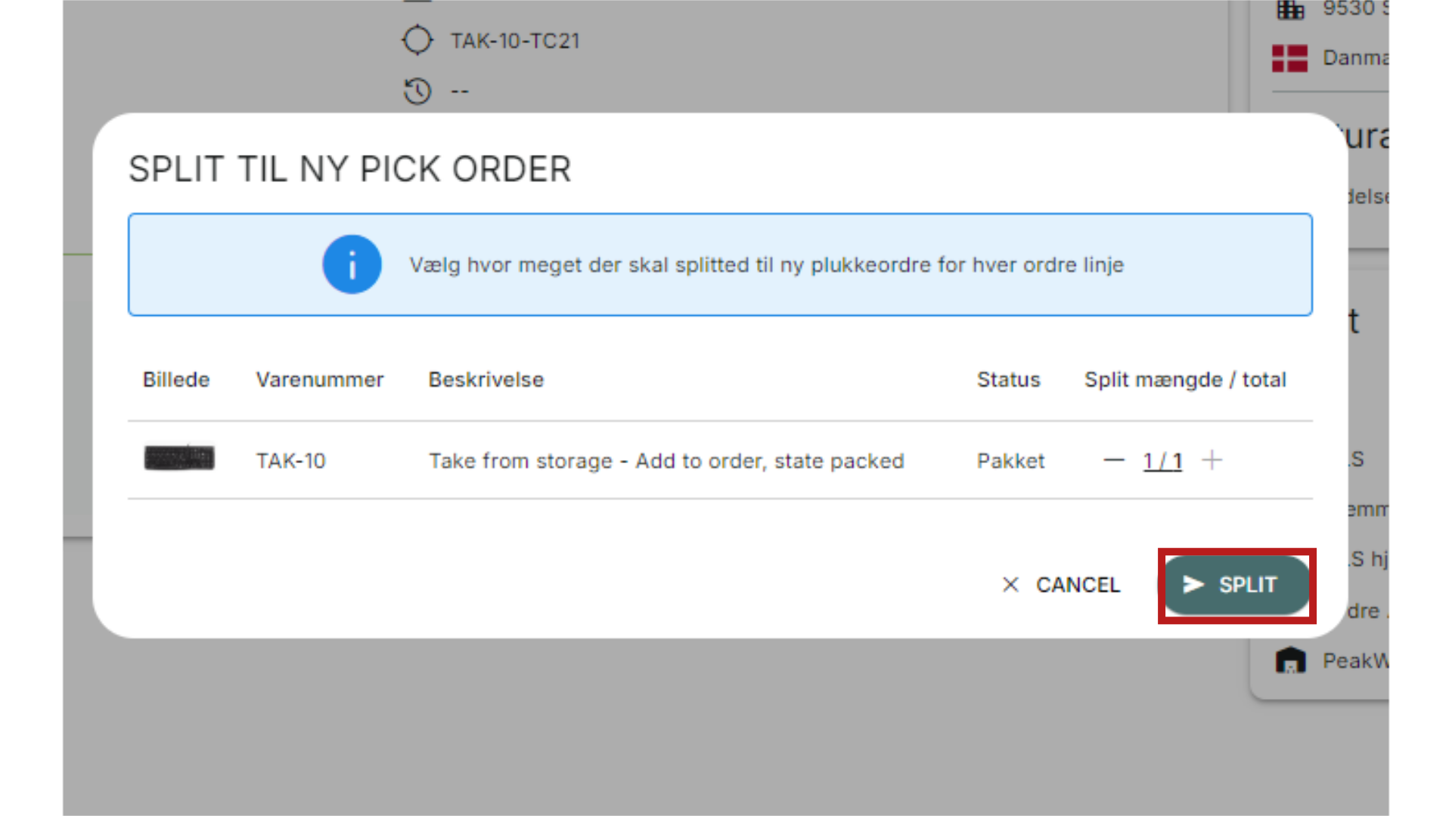Click the history clock icon
Screen dimensions: 1452x816
click(x=417, y=91)
